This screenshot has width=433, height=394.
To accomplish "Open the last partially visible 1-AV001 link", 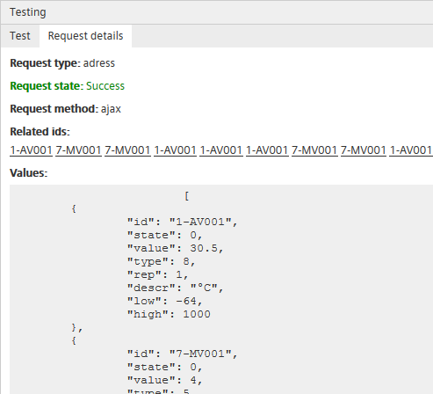I will click(411, 150).
